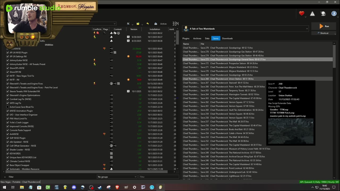The width and height of the screenshot is (340, 191).
Task: Toggle checkbox for ShowOff xNVSE
Action: click(7, 68)
